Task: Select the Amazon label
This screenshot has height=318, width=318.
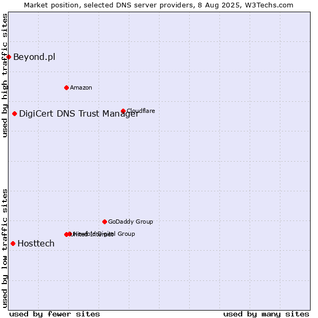Action: click(x=81, y=87)
